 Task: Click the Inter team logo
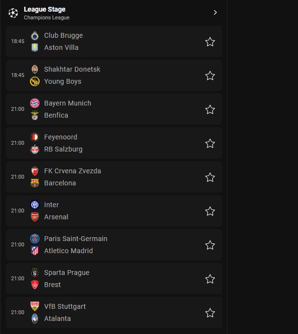(x=35, y=205)
